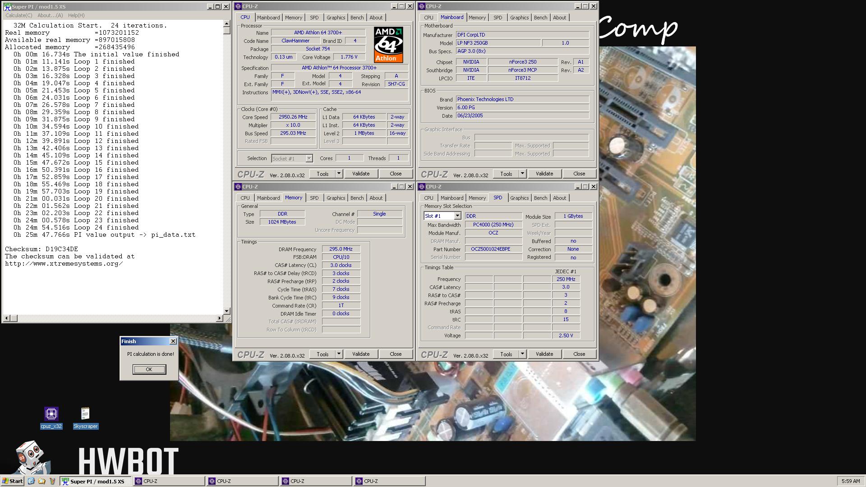Click the Part Number field OCZ5001024EBPE
The height and width of the screenshot is (487, 866).
(x=493, y=249)
